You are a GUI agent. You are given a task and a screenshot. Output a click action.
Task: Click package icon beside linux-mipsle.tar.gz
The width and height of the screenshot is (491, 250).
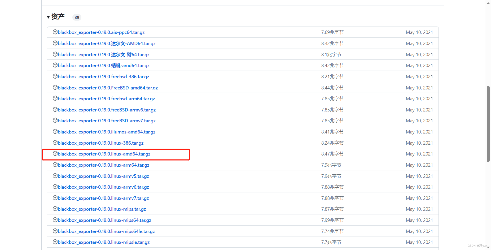(x=55, y=242)
